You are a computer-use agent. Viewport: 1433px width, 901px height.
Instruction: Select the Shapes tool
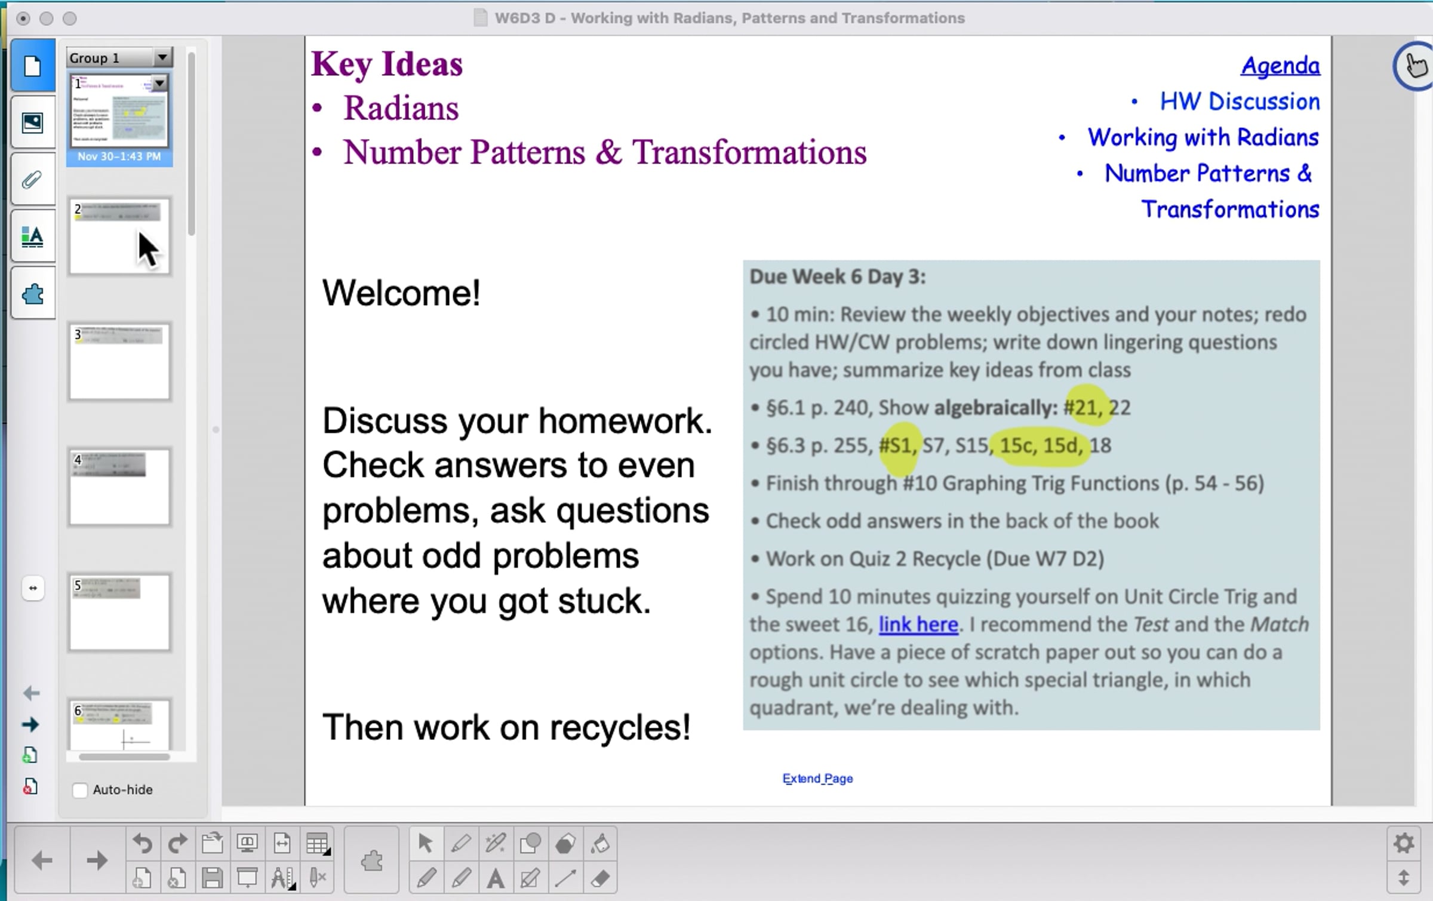click(530, 844)
